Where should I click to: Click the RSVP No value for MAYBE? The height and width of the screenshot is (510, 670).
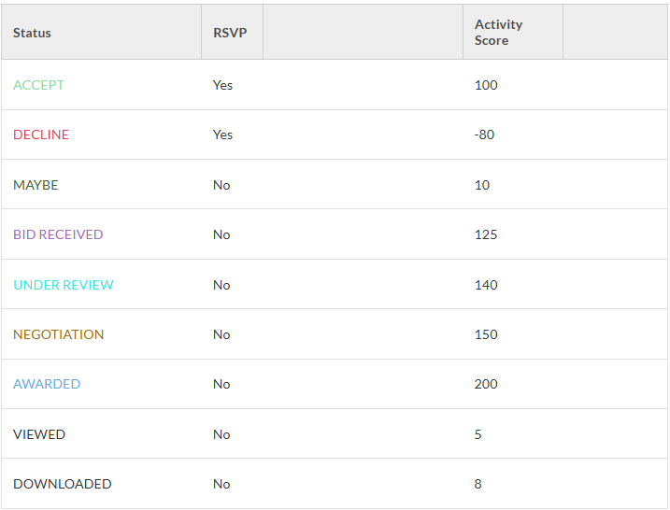[221, 185]
